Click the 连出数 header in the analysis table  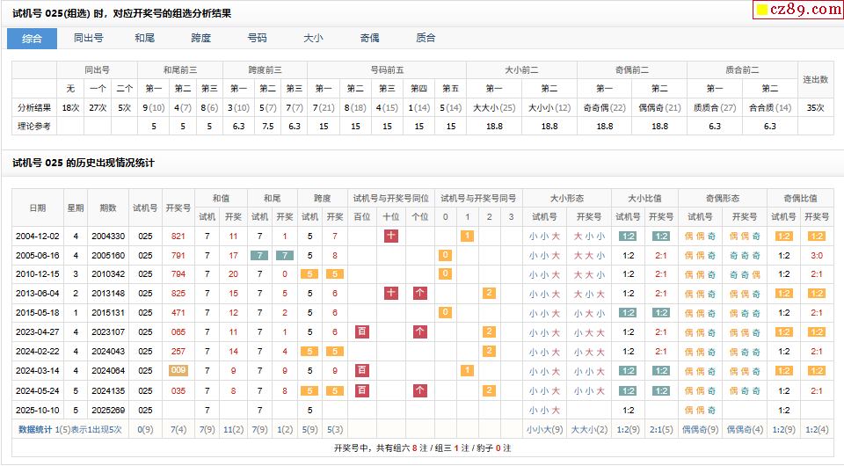click(815, 79)
